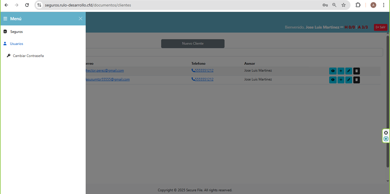Viewport: 390px width, 194px height.
Task: Open the hector.perez@gmail.com email link
Action: pyautogui.click(x=105, y=70)
